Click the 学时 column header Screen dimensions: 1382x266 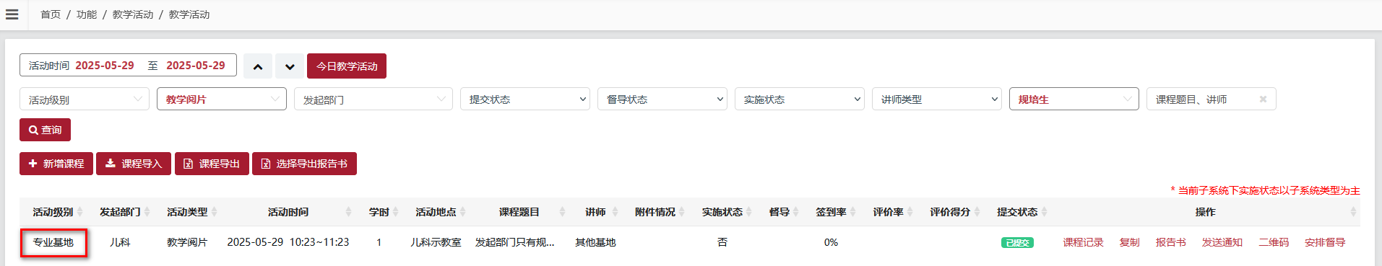pyautogui.click(x=379, y=212)
